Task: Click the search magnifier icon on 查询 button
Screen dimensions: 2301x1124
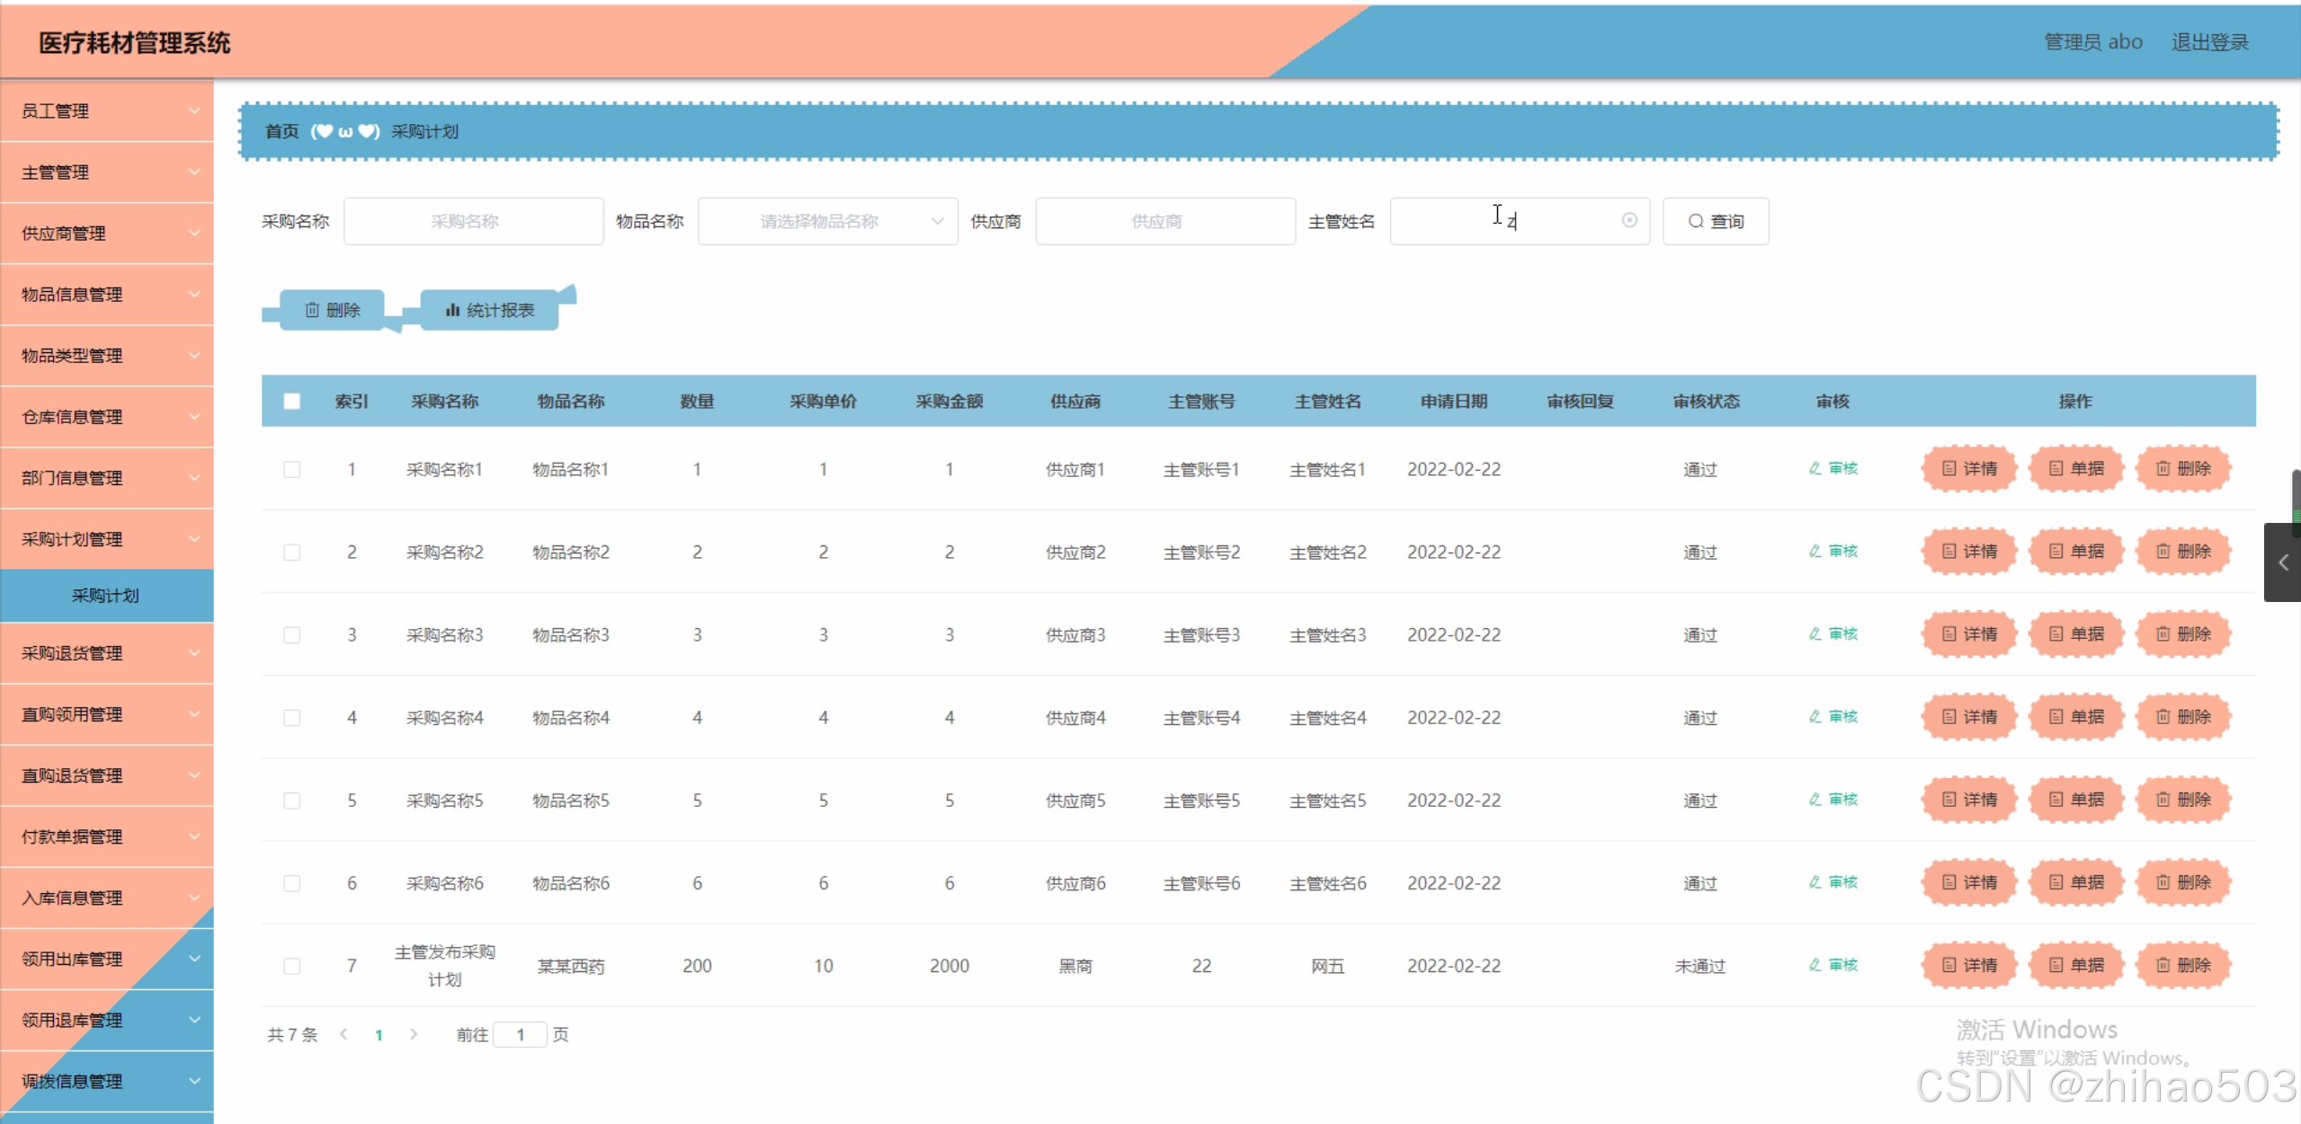Action: (x=1697, y=220)
